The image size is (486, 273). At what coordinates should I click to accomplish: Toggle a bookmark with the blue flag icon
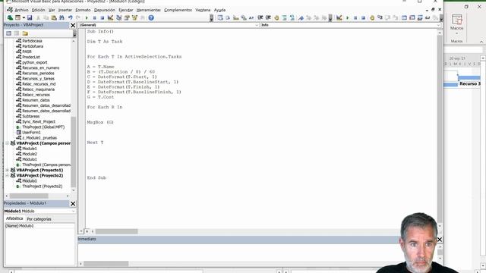tap(301, 17)
